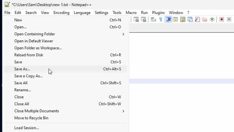Open the Settings menu
The width and height of the screenshot is (234, 132).
[101, 13]
